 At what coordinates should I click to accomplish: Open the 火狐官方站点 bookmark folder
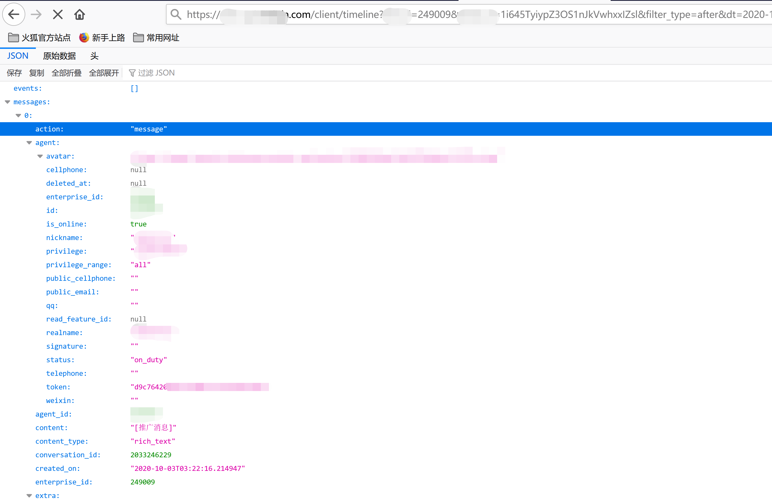[39, 38]
